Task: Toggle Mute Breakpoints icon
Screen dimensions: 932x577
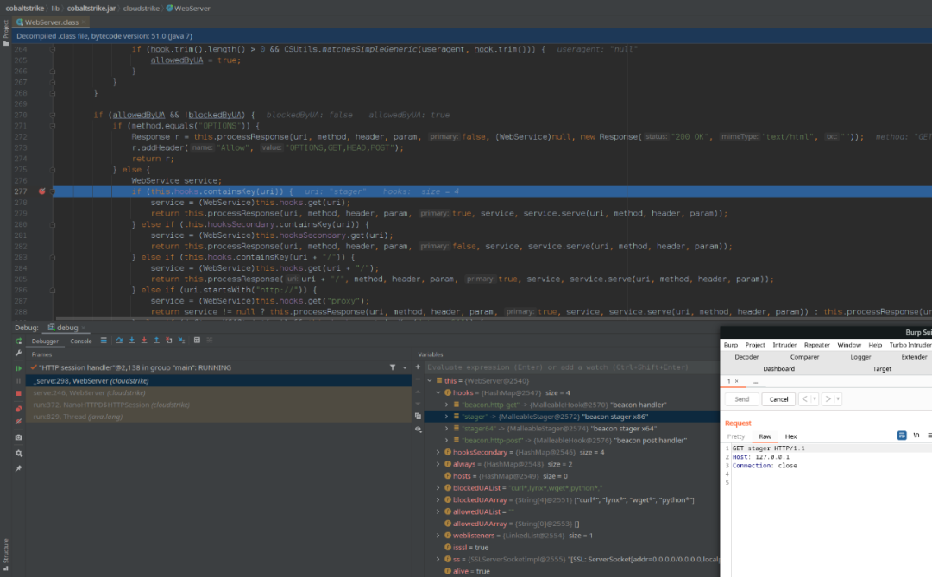Action: click(x=18, y=421)
